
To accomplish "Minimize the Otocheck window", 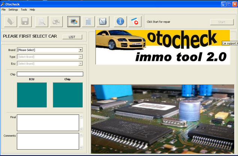I will pyautogui.click(x=223, y=4).
